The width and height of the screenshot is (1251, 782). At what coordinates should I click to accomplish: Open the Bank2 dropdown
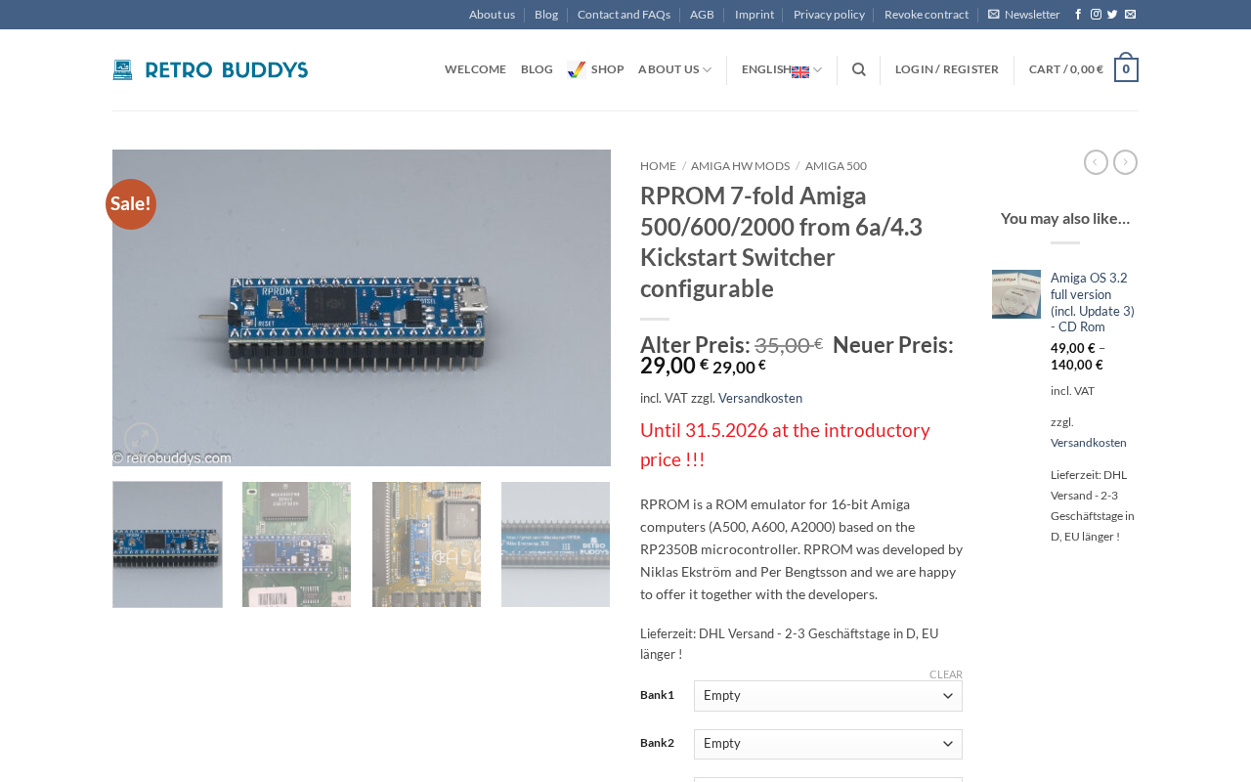828,744
